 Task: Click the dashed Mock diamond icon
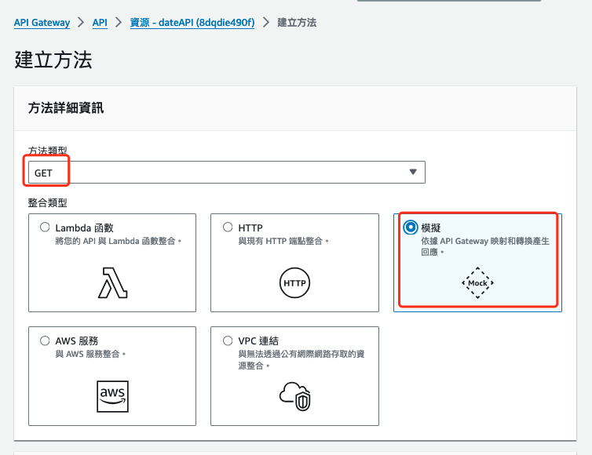point(477,283)
